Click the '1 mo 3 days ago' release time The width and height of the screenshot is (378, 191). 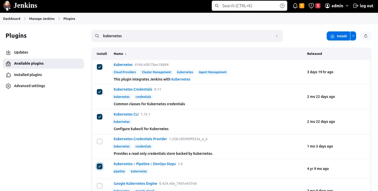pyautogui.click(x=320, y=146)
